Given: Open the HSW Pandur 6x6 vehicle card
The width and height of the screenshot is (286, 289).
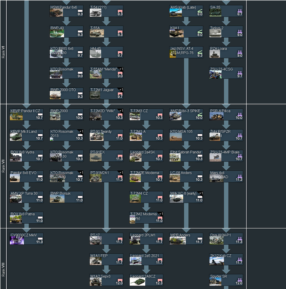Looking at the screenshot, I should click(67, 11).
